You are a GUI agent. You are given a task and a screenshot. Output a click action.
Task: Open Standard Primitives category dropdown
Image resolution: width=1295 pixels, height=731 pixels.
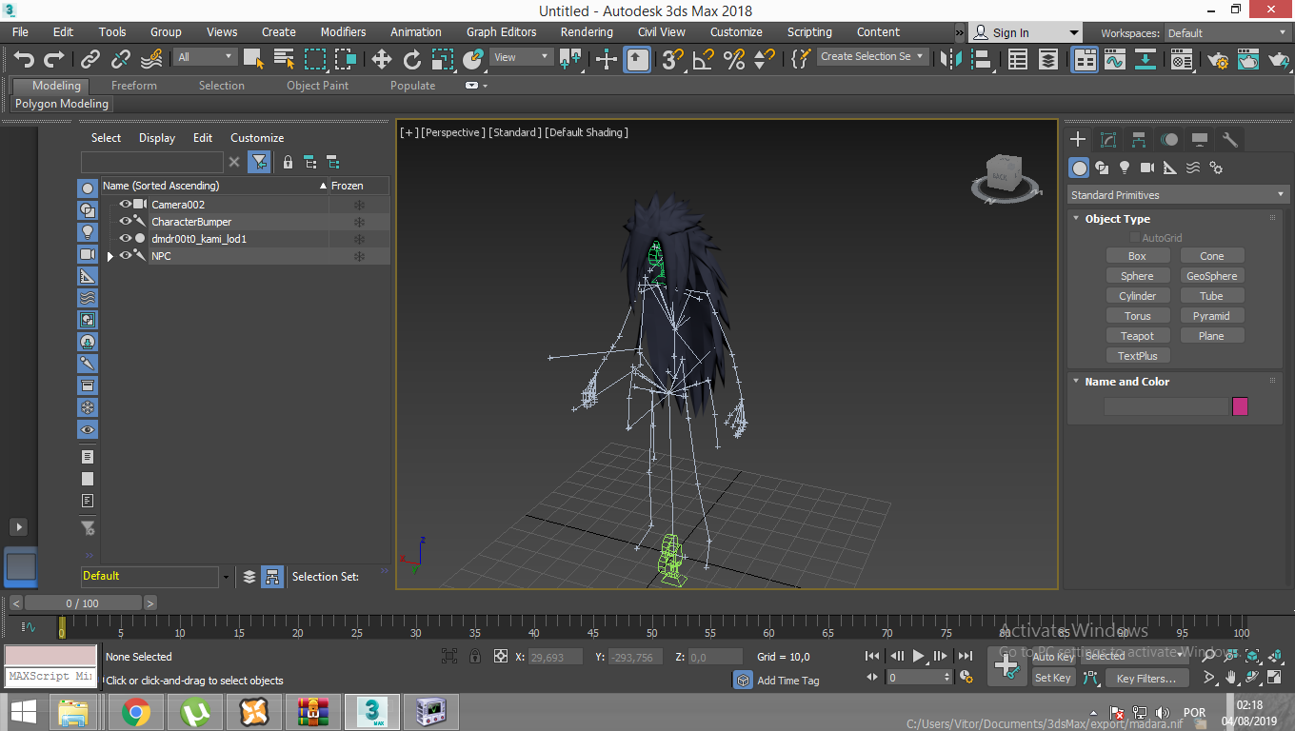(1177, 195)
